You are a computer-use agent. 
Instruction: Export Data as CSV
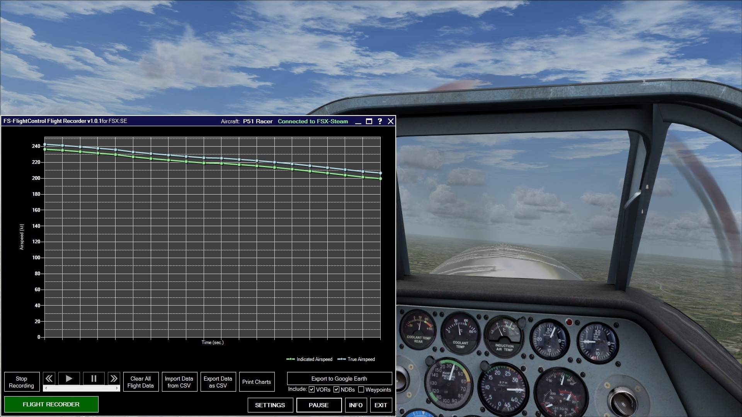tap(218, 381)
